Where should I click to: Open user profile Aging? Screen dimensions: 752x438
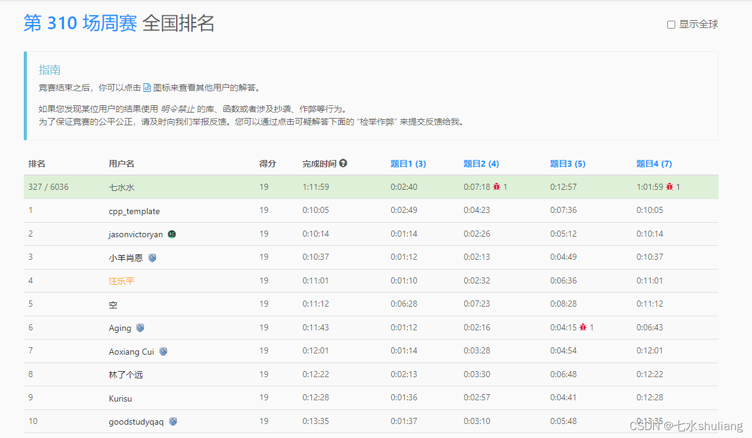(x=120, y=328)
